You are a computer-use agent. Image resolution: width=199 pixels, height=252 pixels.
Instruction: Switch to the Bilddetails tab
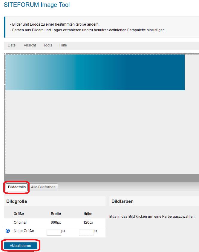[x=17, y=187]
